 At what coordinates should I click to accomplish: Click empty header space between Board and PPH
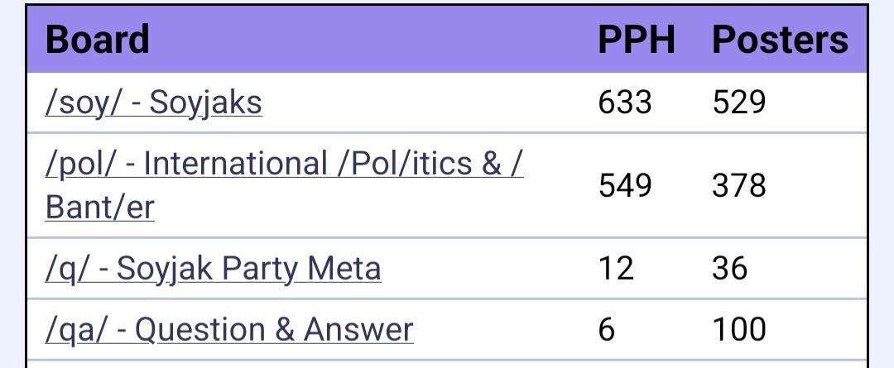tap(372, 40)
